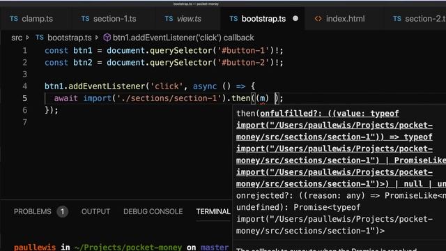Image resolution: width=446 pixels, height=251 pixels.
Task: Click line number 7 in the gutter
Action: coord(25,122)
